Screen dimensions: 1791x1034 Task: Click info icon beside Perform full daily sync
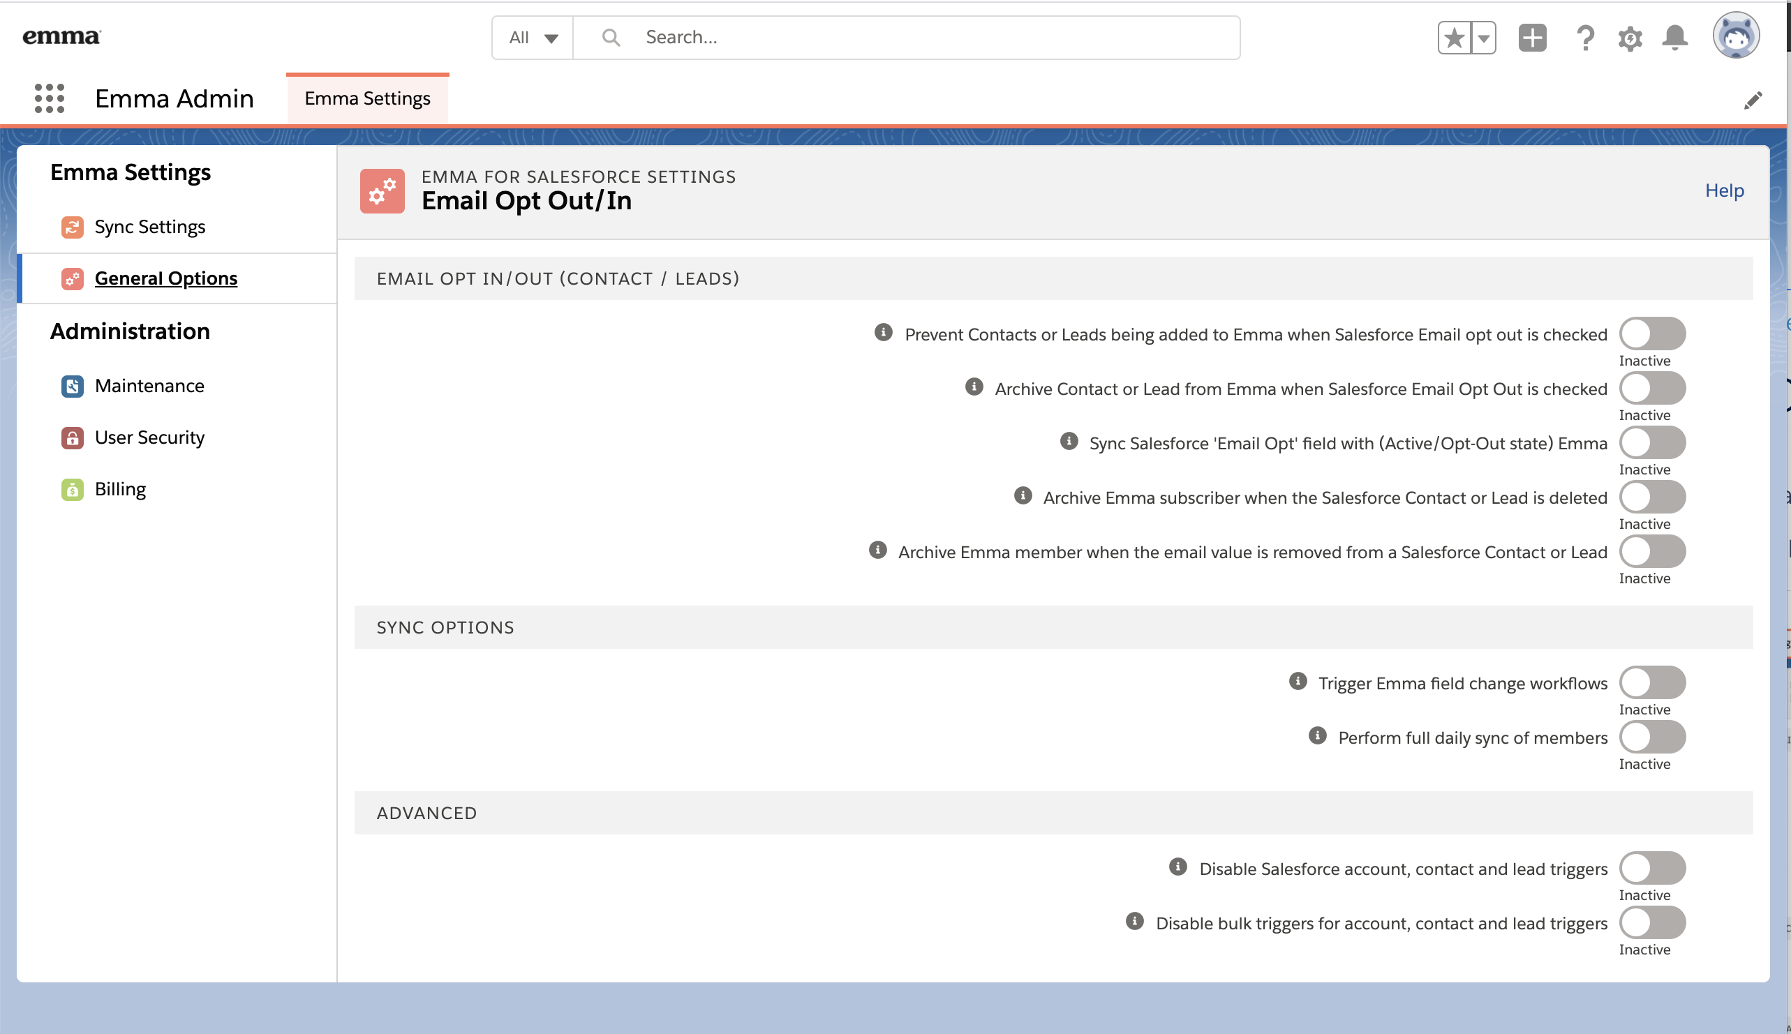point(1317,735)
